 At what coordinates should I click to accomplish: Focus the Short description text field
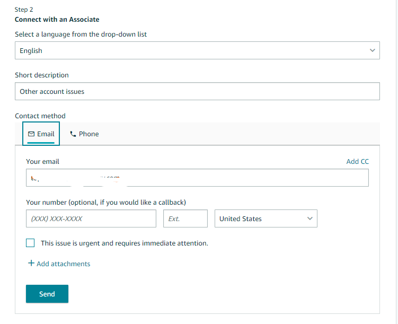(x=197, y=91)
